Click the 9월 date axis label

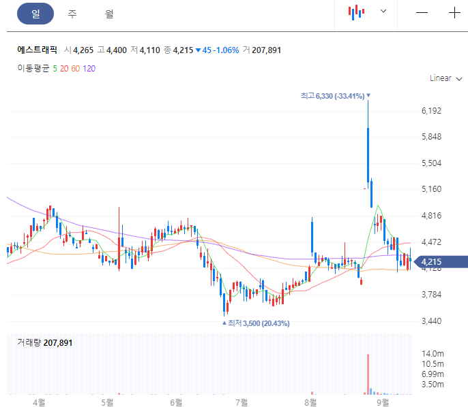[x=383, y=402]
